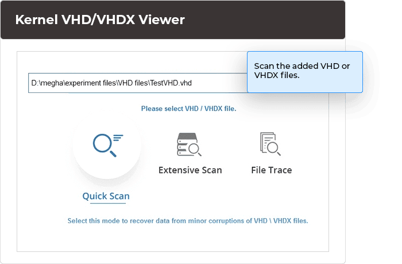Image resolution: width=402 pixels, height=264 pixels.
Task: Click the Extensive Scan label
Action: 190,170
